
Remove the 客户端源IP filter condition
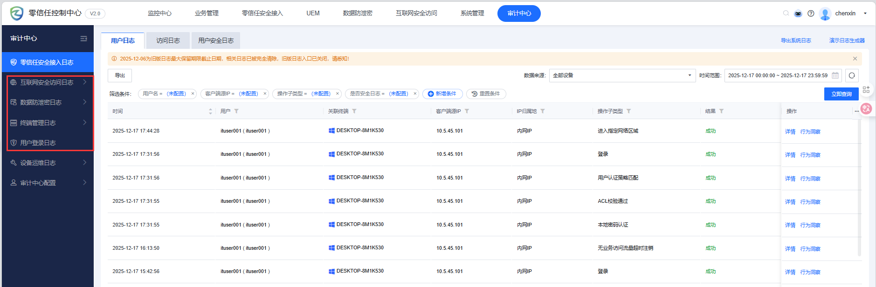[x=265, y=93]
